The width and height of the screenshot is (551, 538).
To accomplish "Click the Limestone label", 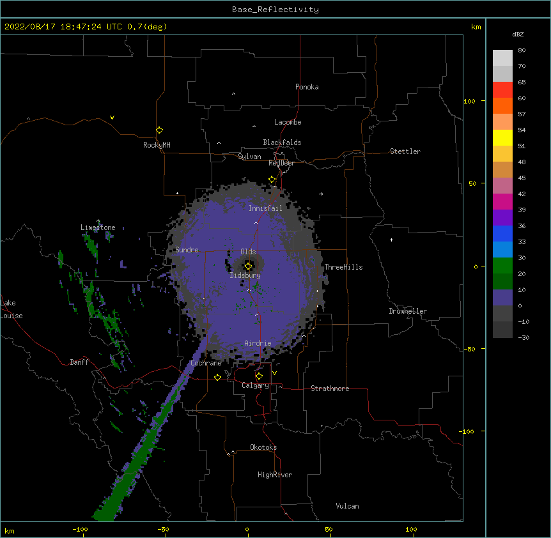I will point(98,227).
